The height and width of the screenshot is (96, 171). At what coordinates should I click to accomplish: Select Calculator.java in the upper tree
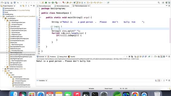pyautogui.click(x=15, y=26)
